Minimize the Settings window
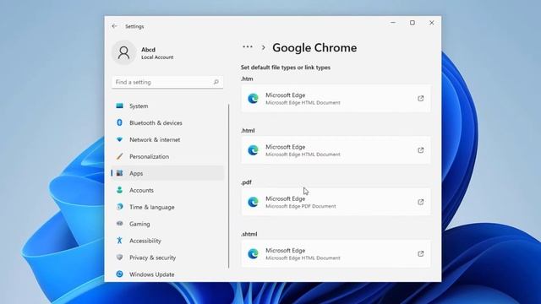Image resolution: width=541 pixels, height=304 pixels. point(393,23)
